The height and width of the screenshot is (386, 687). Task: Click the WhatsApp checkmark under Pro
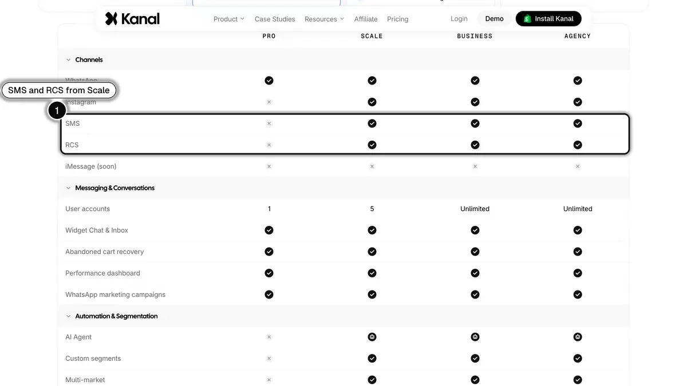coord(269,81)
